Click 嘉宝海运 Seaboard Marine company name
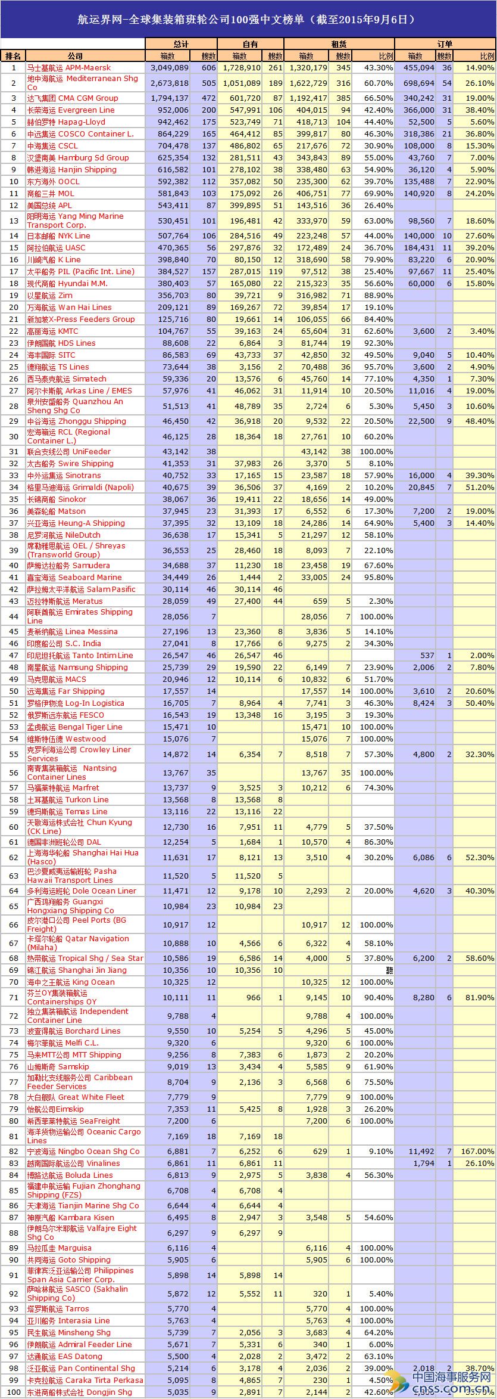 coord(74,578)
